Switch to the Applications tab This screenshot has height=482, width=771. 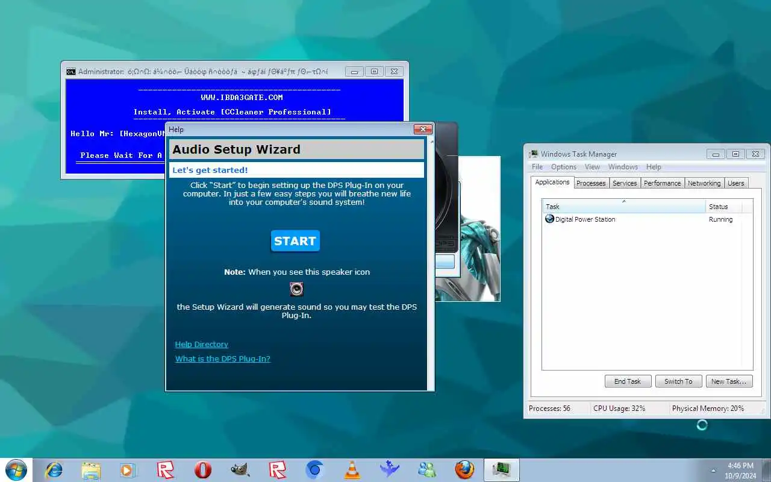click(x=552, y=182)
